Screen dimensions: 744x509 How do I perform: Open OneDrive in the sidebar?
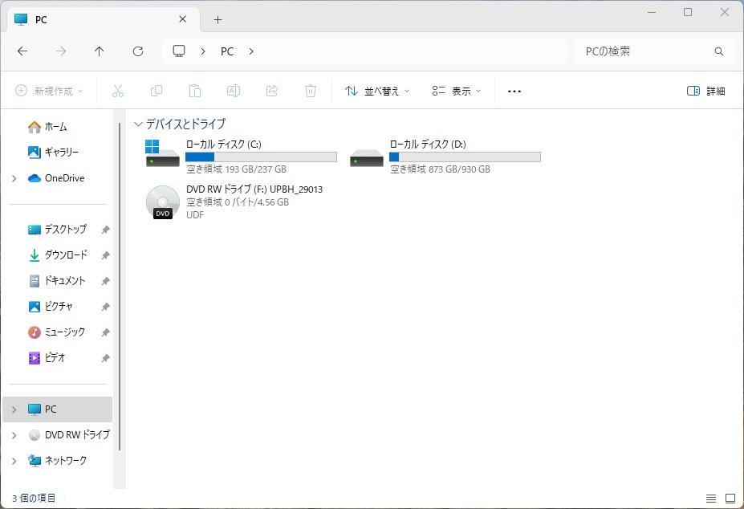click(x=56, y=178)
